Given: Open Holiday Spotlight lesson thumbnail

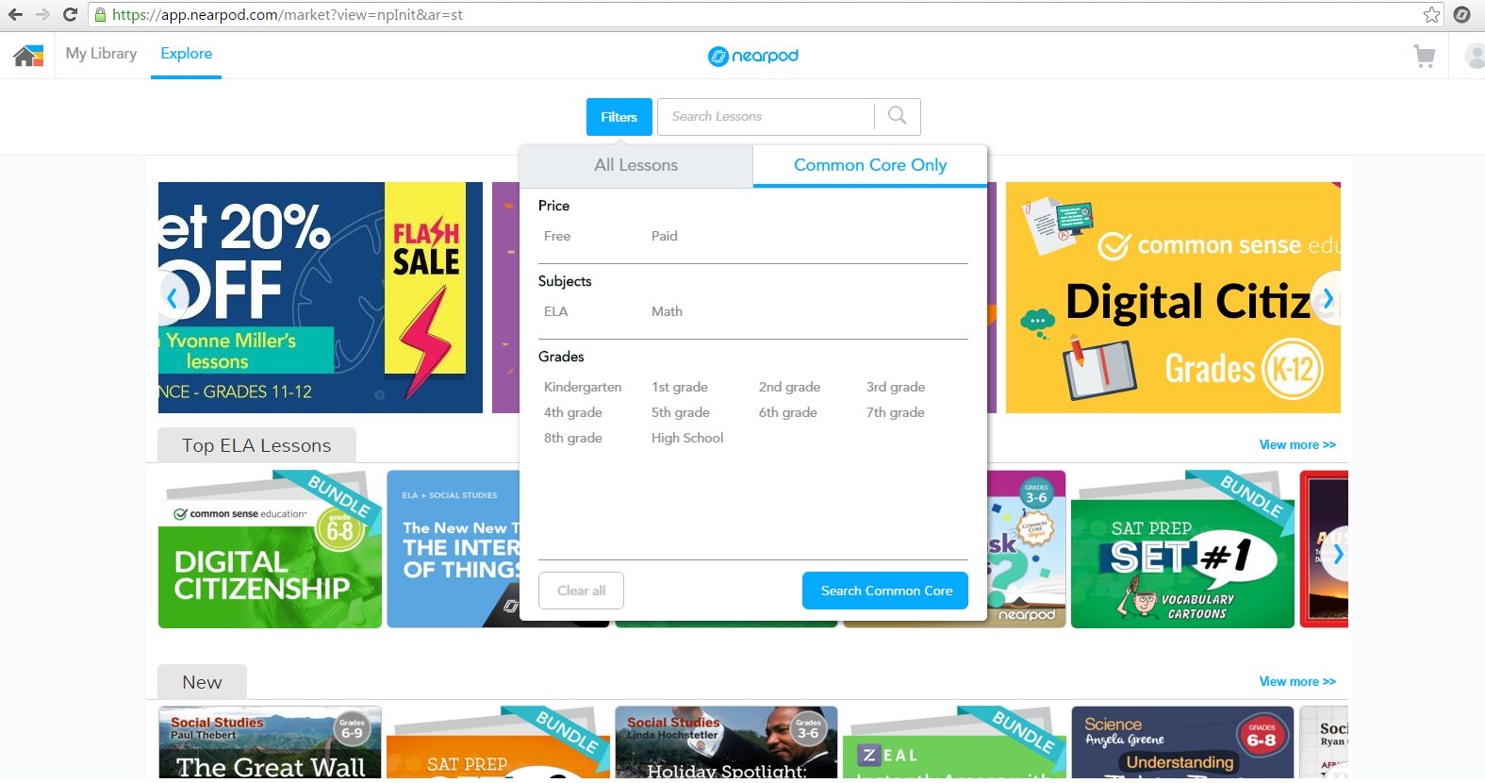Looking at the screenshot, I should tap(726, 742).
